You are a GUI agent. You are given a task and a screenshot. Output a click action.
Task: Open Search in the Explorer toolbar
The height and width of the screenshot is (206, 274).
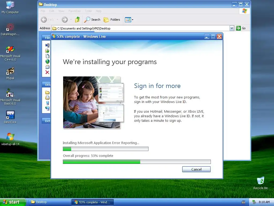(92, 20)
